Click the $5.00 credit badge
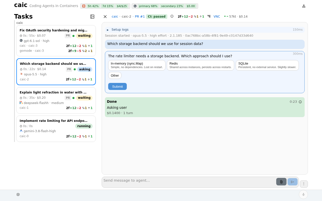This screenshot has height=201, width=322. [x=191, y=6]
